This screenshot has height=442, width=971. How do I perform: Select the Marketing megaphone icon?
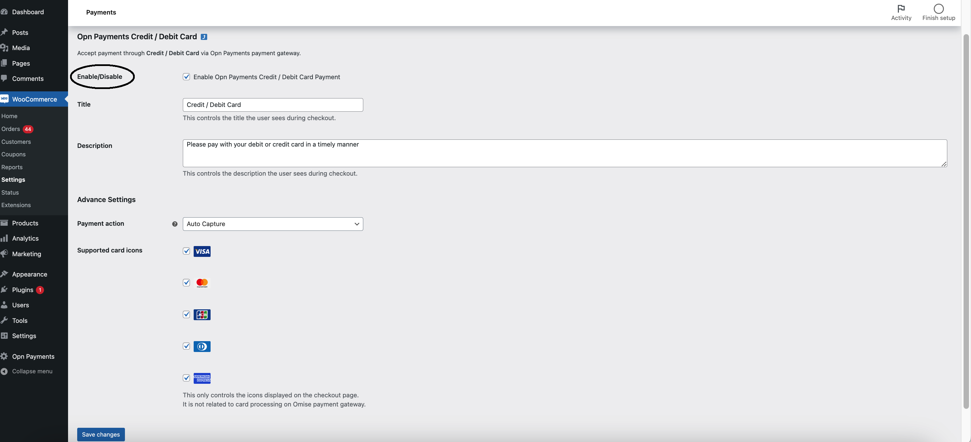pos(4,253)
